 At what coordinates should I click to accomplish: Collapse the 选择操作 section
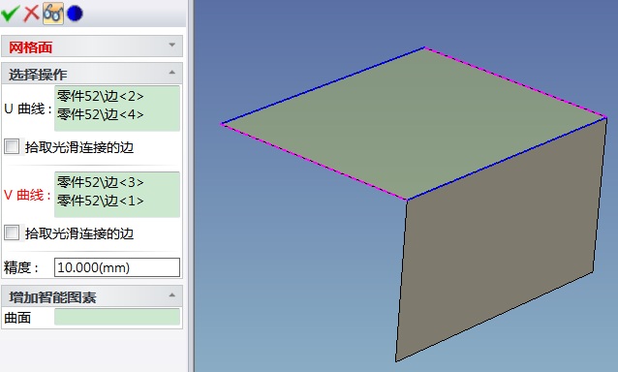pyautogui.click(x=171, y=73)
